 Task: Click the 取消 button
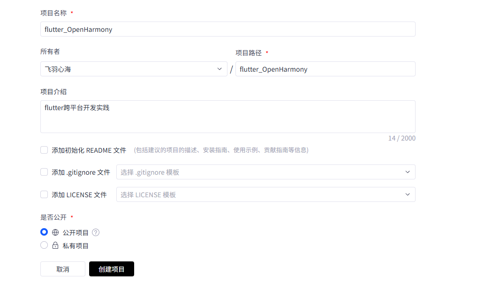[63, 269]
